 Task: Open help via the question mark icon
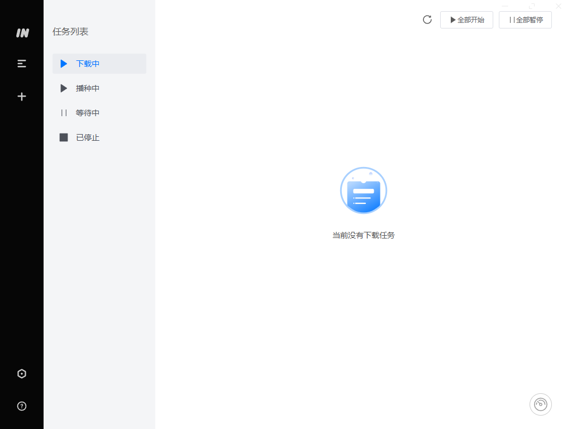22,406
